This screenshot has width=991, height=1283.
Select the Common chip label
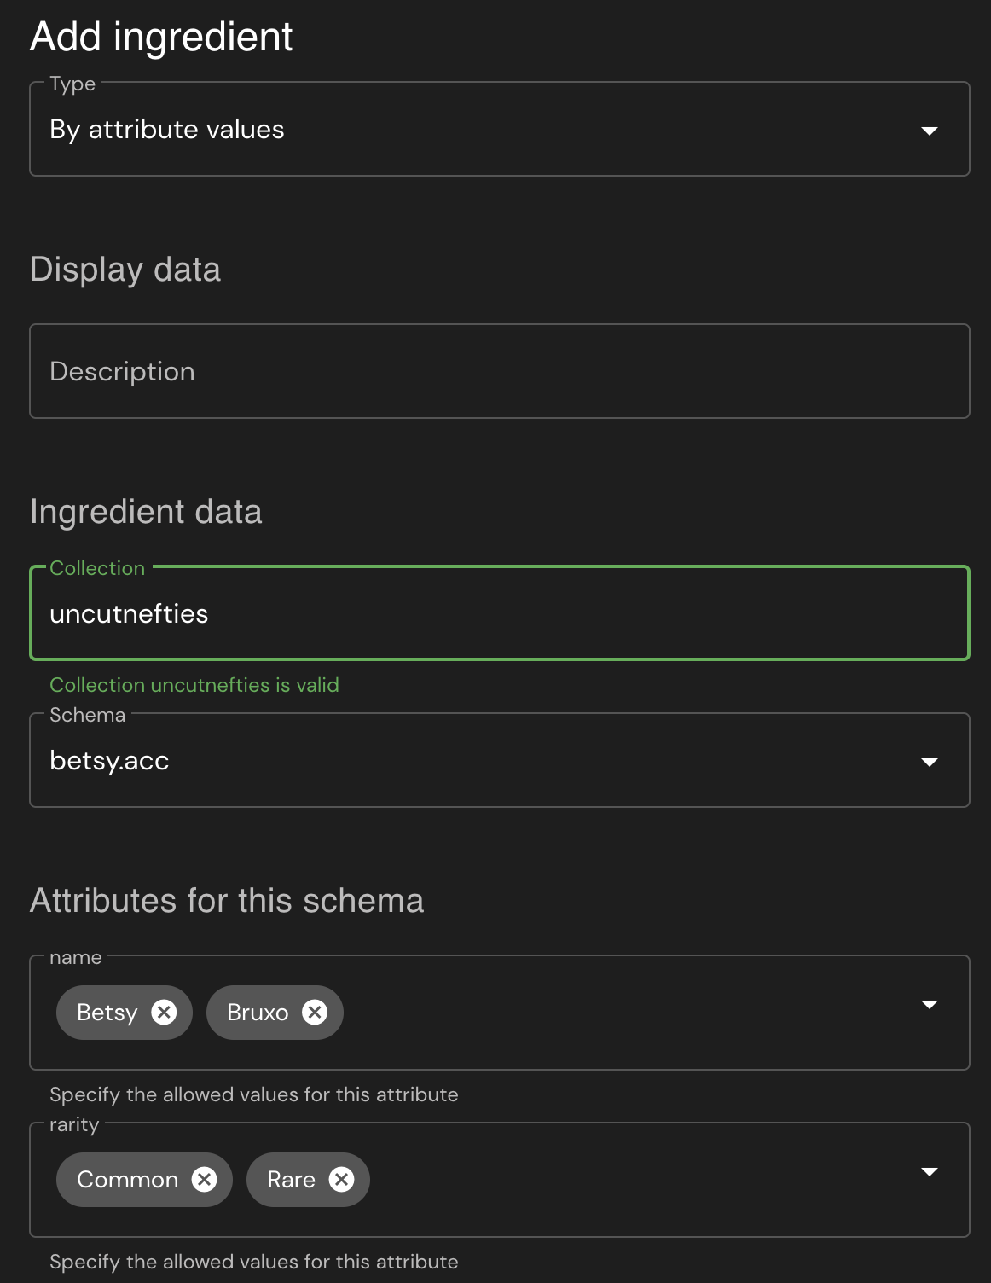coord(127,1180)
